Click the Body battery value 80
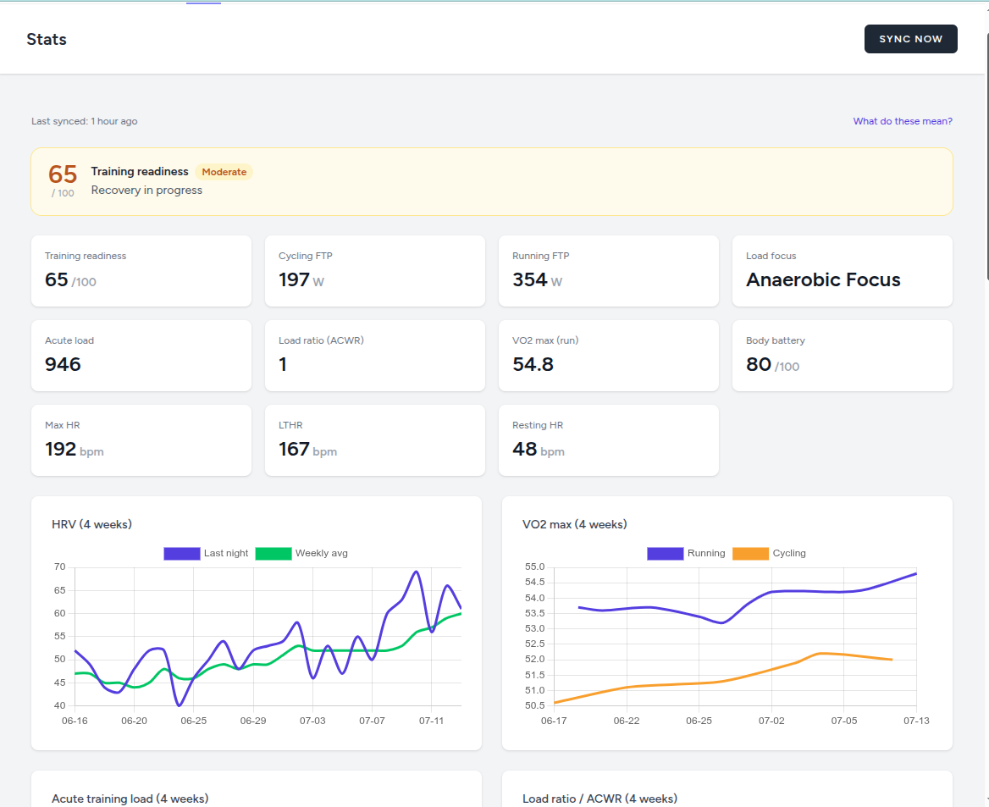 click(x=759, y=364)
